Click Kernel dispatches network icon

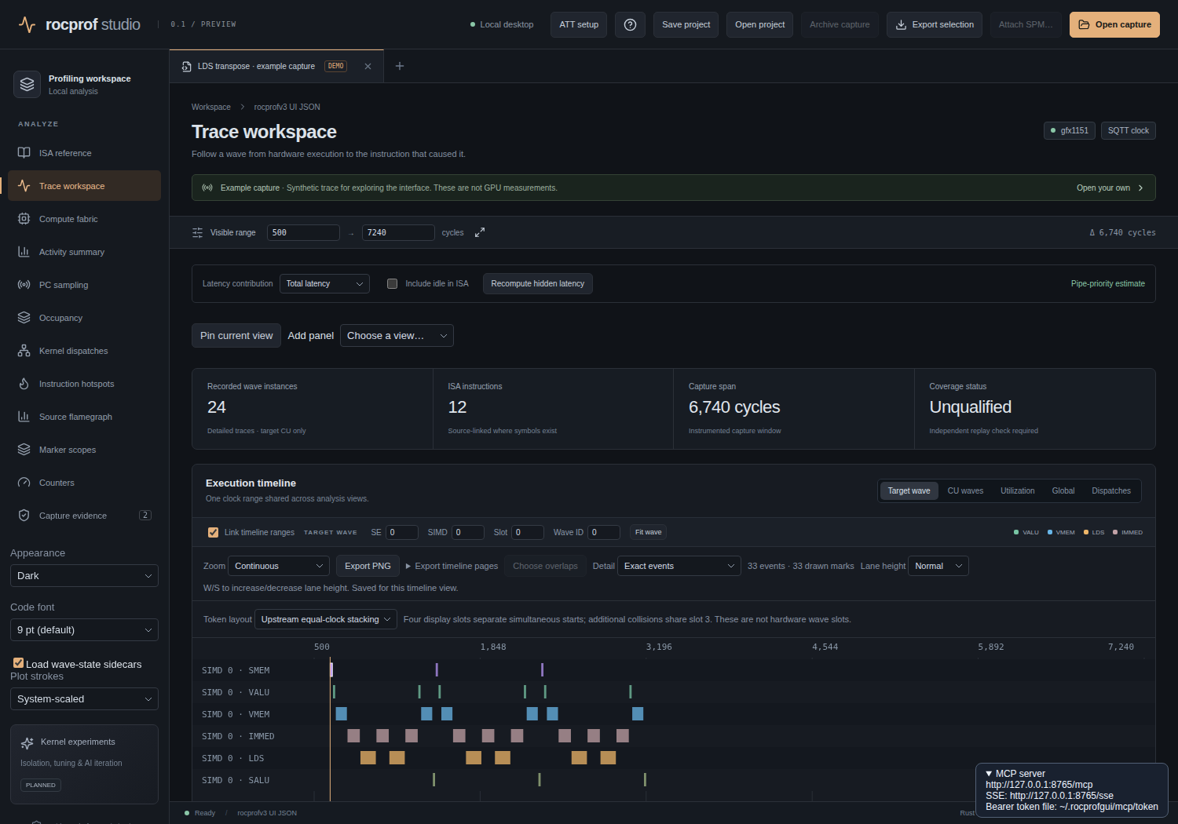click(24, 351)
